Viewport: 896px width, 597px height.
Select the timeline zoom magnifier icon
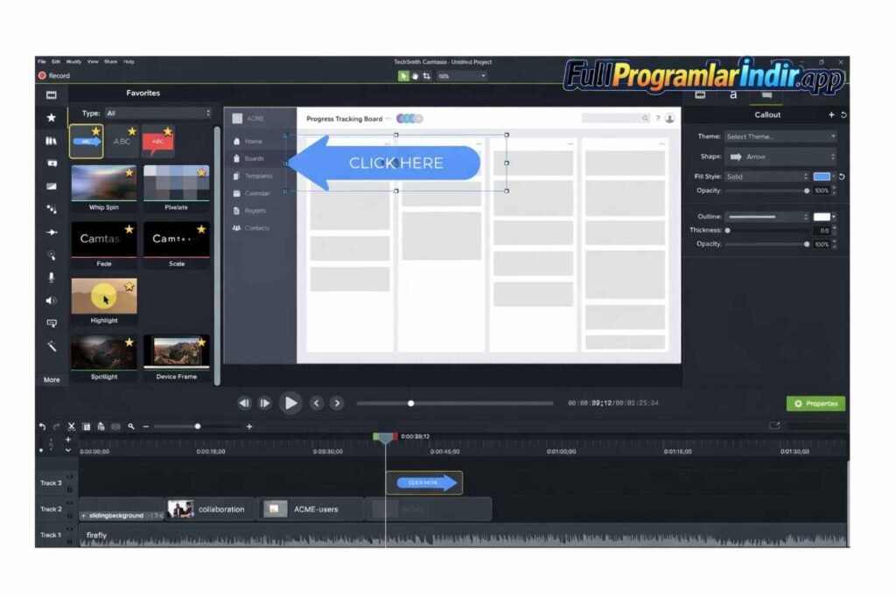tap(130, 426)
